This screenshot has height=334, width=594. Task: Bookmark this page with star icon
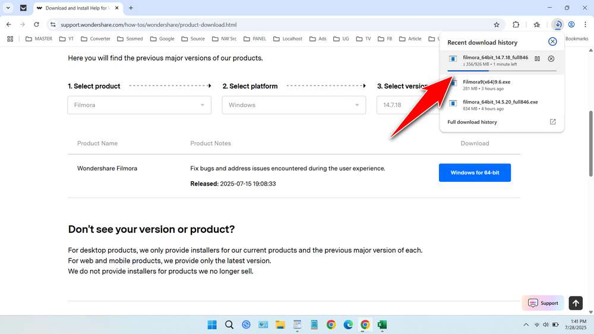tap(496, 24)
